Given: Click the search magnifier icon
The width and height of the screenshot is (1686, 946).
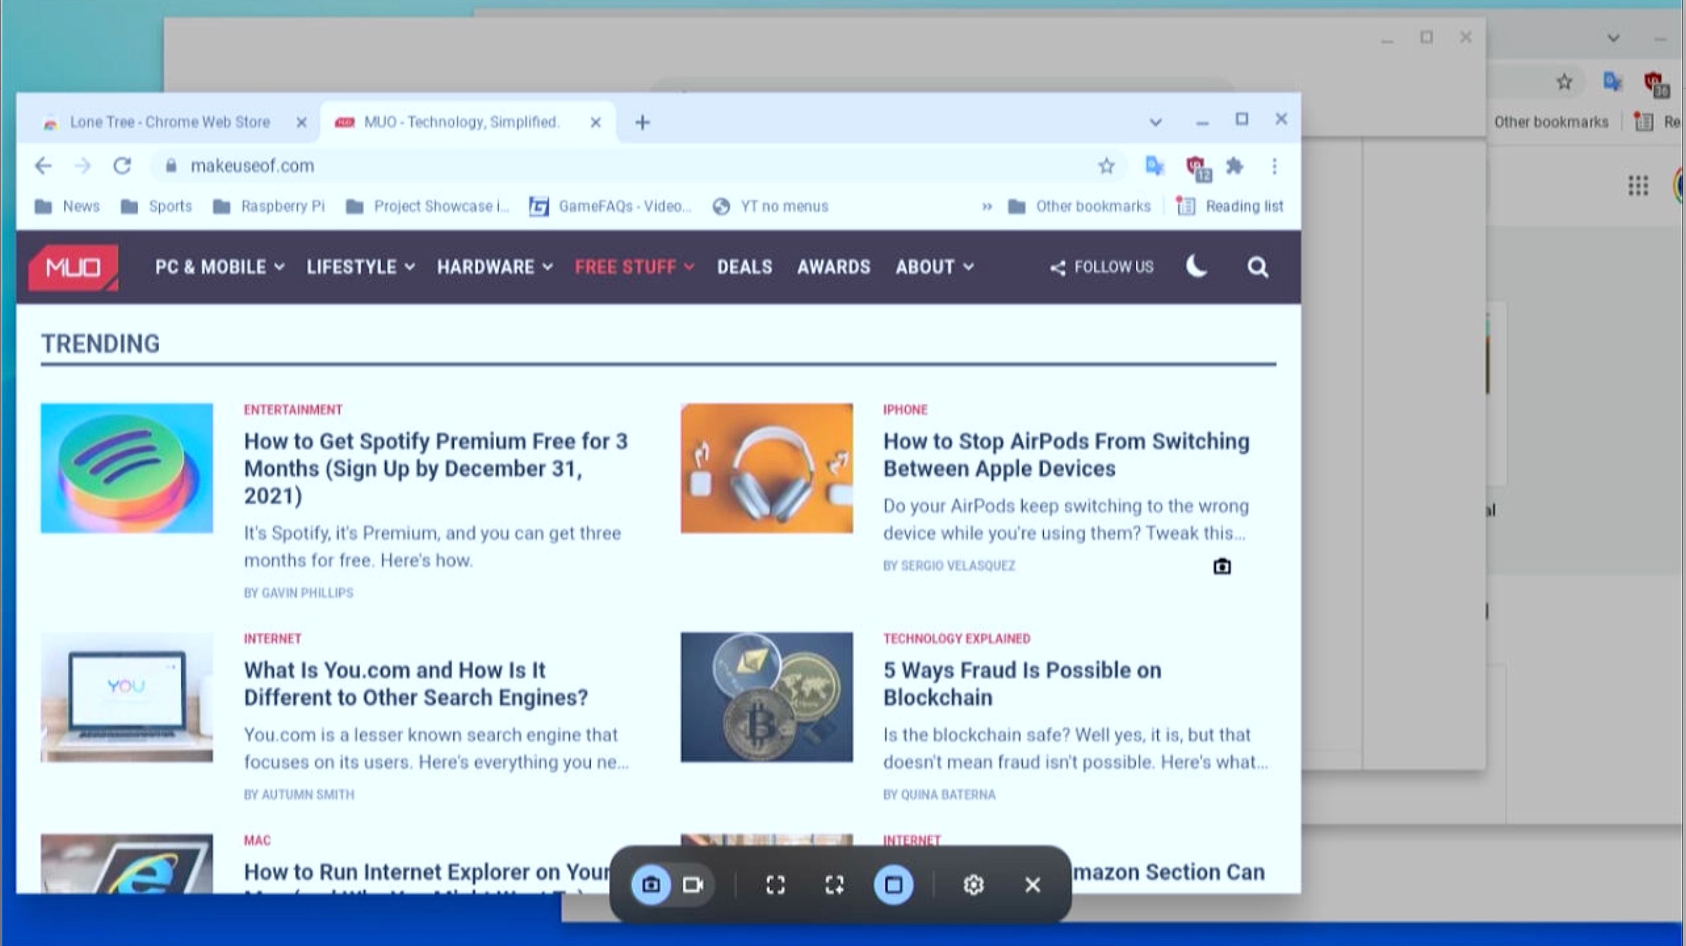Looking at the screenshot, I should click(1257, 266).
